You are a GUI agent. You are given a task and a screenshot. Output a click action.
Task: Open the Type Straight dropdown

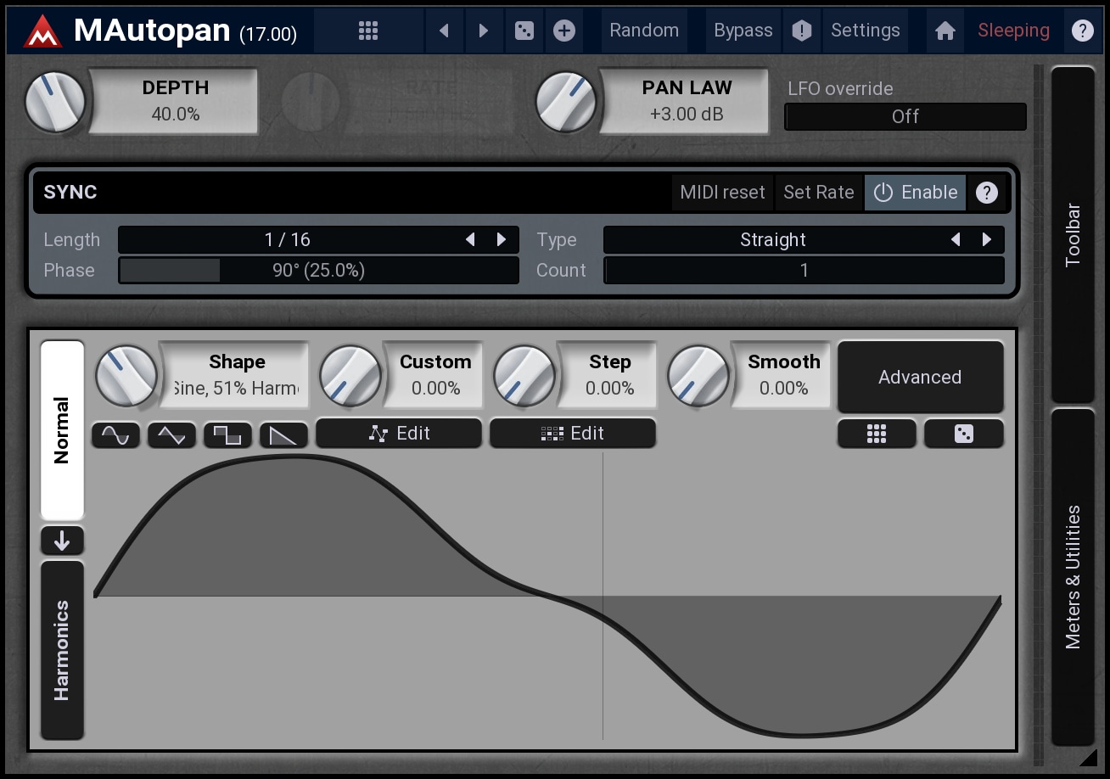pos(772,240)
